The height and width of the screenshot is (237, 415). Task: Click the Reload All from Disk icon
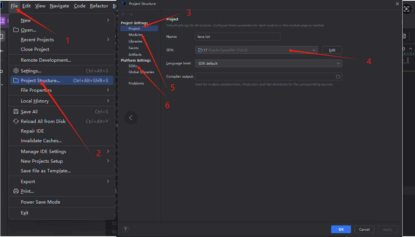click(16, 121)
